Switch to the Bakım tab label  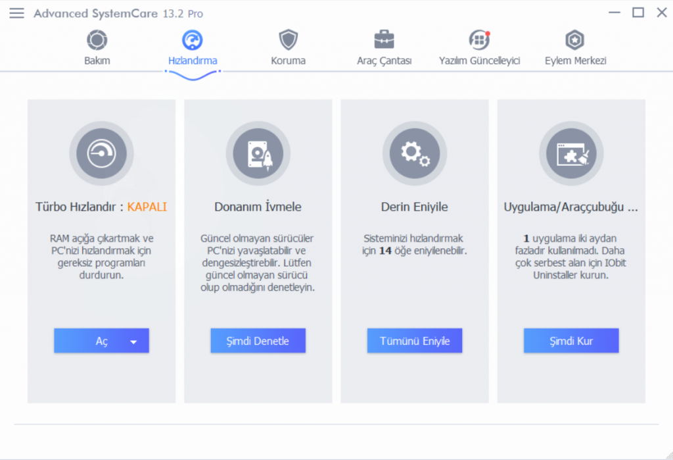coord(97,61)
